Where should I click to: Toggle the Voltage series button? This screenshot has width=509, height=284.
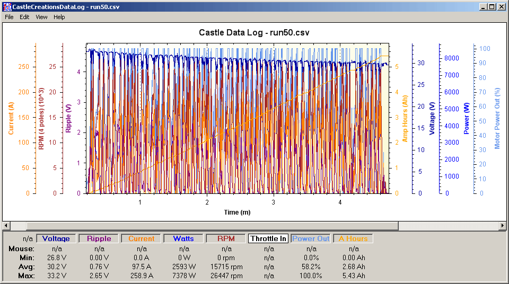56,238
